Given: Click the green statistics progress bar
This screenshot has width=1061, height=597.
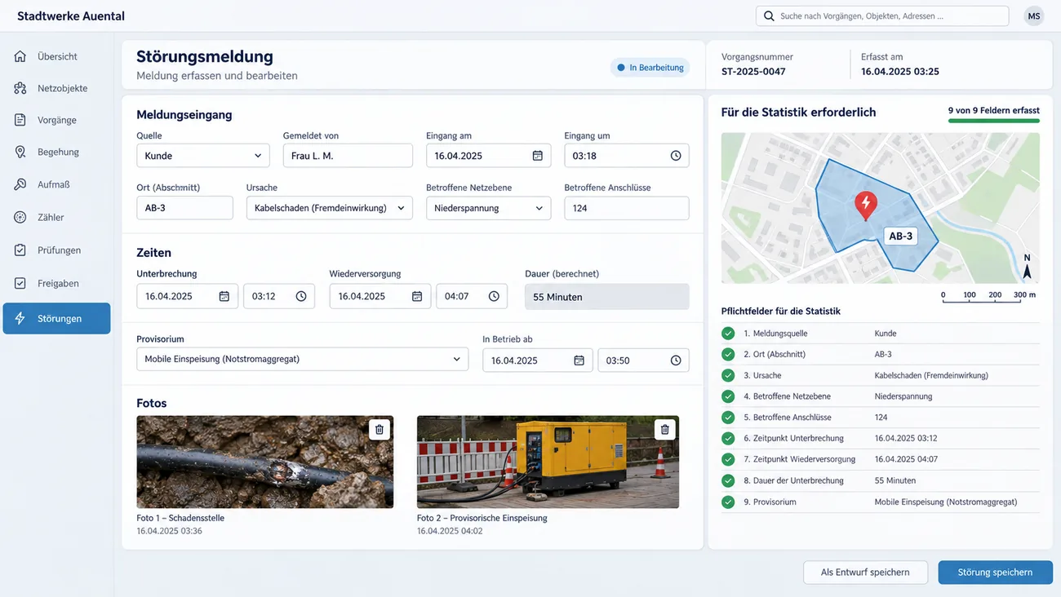Looking at the screenshot, I should click(x=994, y=121).
